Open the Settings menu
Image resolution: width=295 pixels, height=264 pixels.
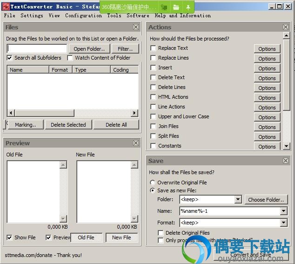click(x=32, y=15)
